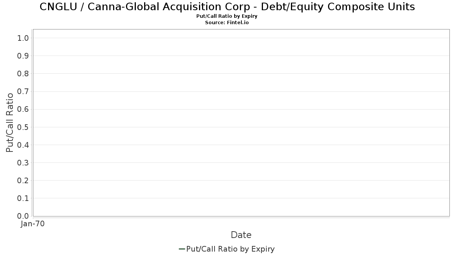The width and height of the screenshot is (454, 255).
Task: Toggle the Put/Call Ratio by Expiry legend label
Action: click(x=230, y=249)
